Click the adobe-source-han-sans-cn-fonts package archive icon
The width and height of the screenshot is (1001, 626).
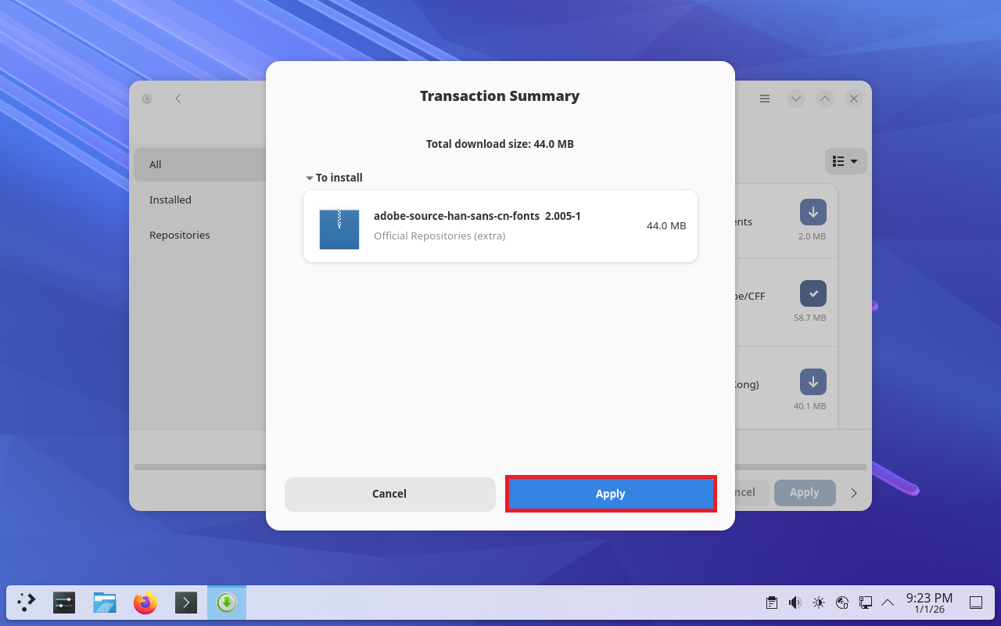pos(339,228)
